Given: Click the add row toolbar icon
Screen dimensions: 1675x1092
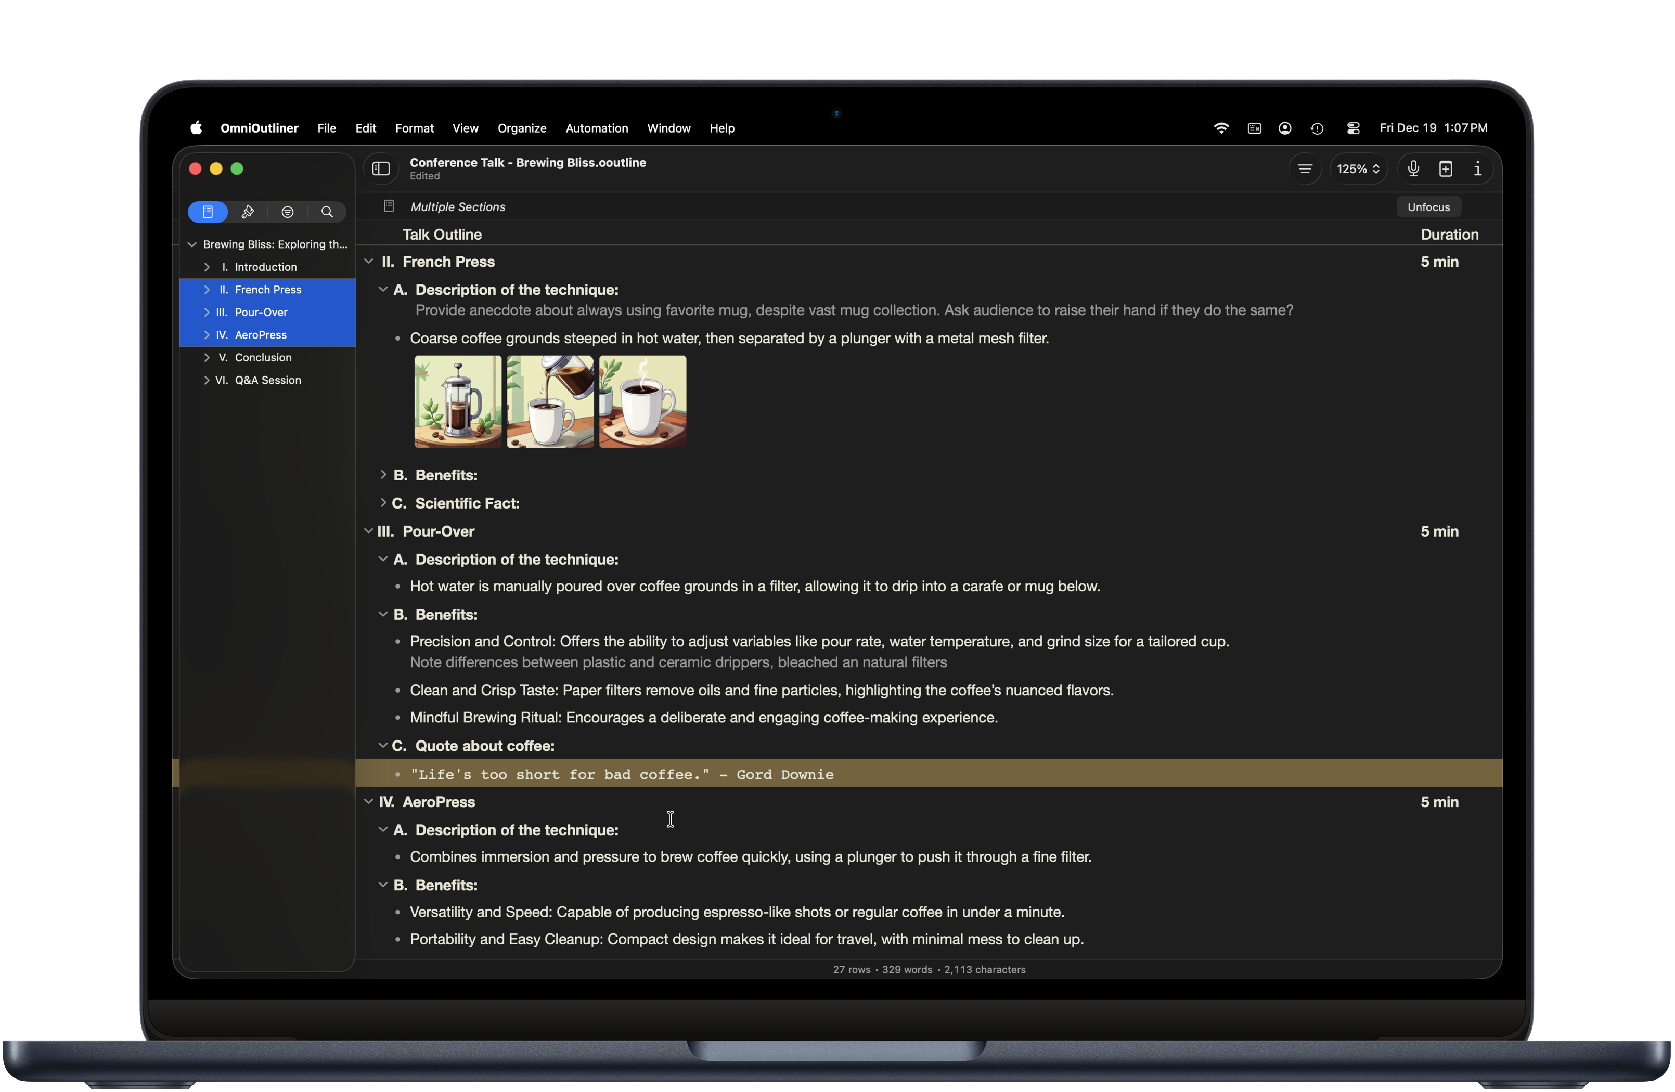Looking at the screenshot, I should (x=1446, y=169).
